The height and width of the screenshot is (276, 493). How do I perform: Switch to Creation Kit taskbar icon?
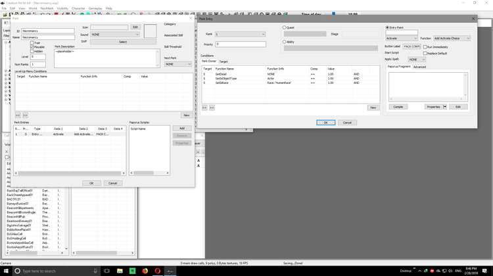point(170,271)
